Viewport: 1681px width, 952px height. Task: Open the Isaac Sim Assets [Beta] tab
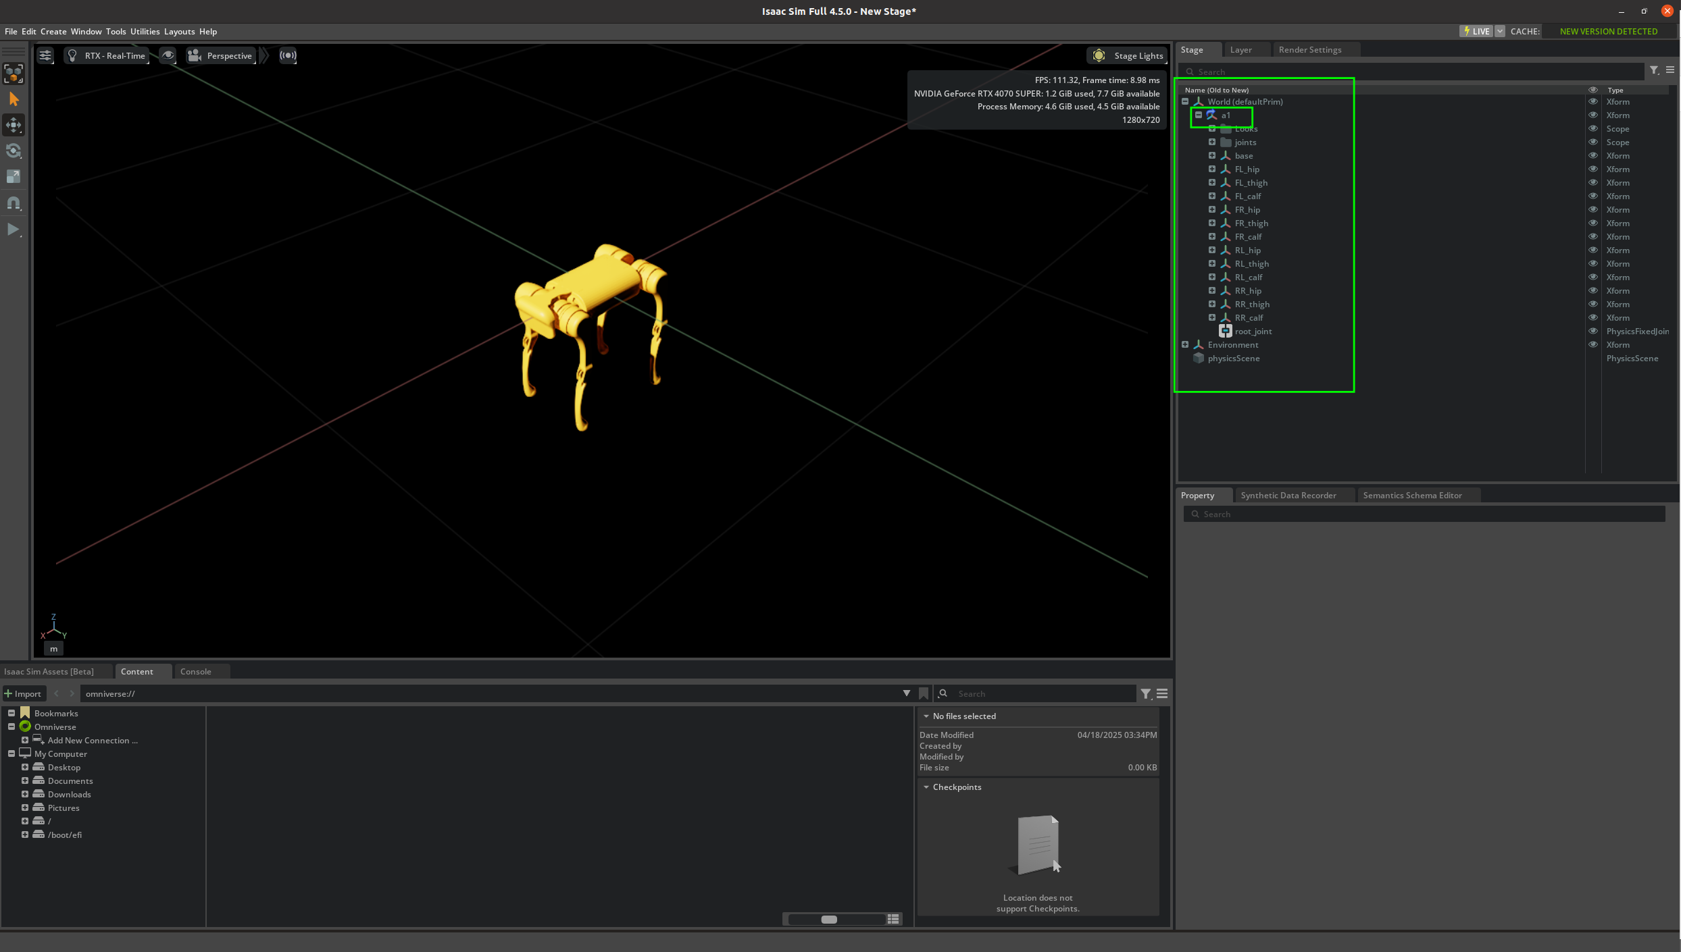[x=49, y=672]
